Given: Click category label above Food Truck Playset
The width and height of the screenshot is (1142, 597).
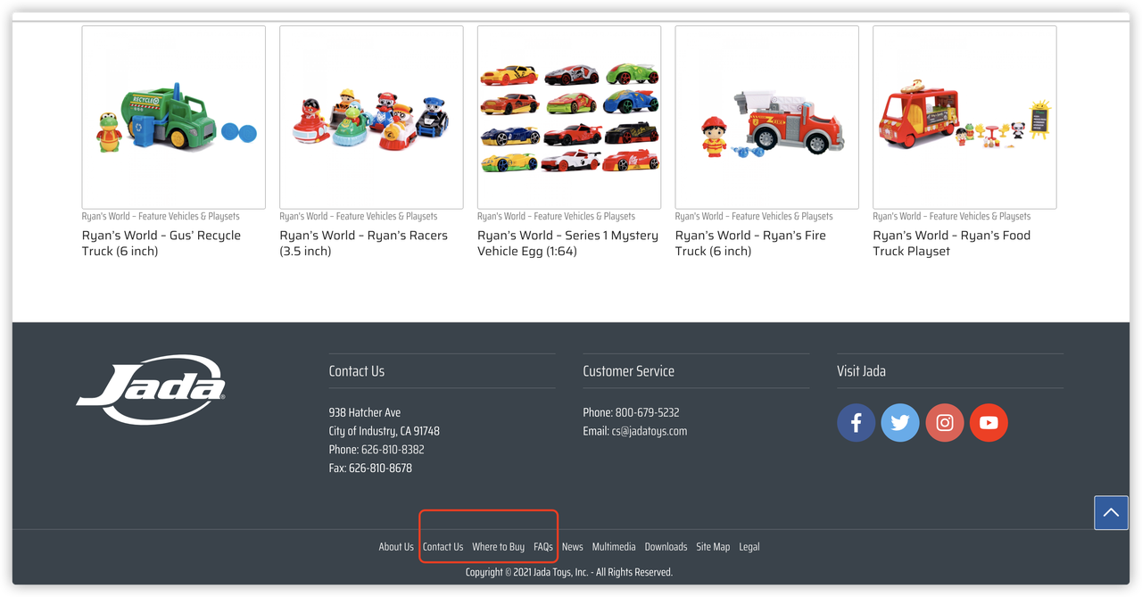Looking at the screenshot, I should coord(951,216).
